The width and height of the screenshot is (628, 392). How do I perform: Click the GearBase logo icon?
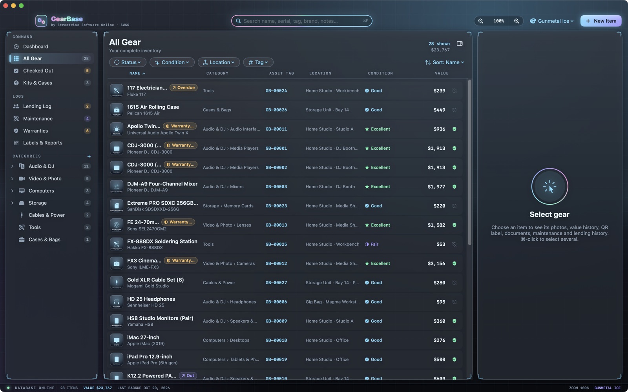tap(41, 21)
